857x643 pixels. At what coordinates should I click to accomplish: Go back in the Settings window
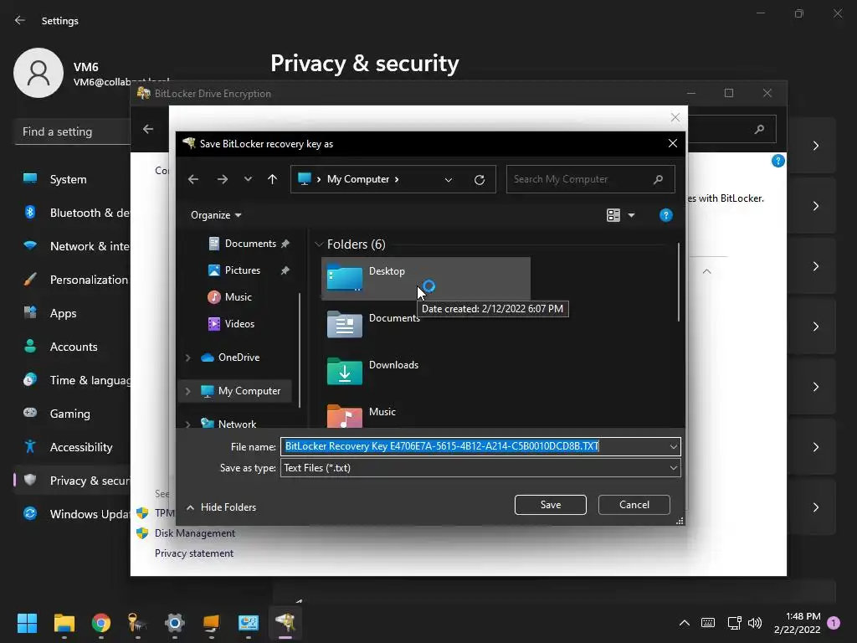point(20,20)
